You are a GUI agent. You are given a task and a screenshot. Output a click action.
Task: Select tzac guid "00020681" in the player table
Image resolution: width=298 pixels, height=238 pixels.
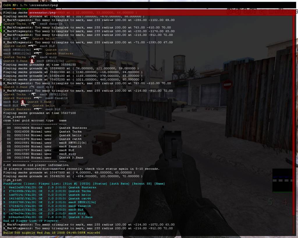(x=22, y=143)
